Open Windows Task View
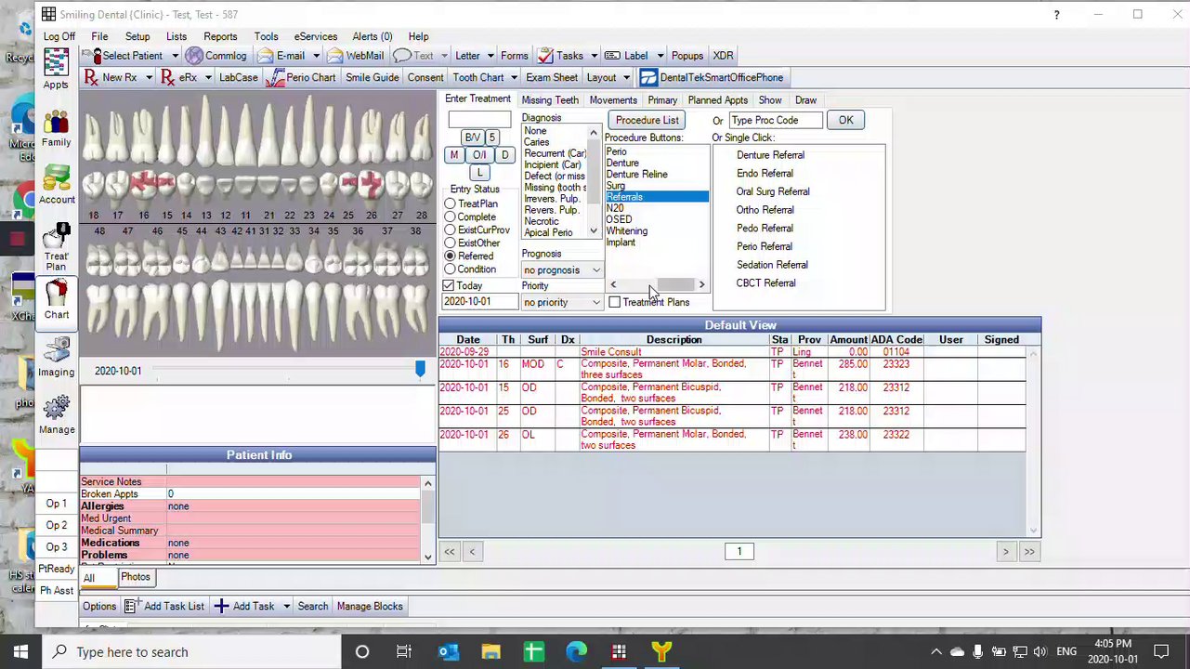 [404, 651]
